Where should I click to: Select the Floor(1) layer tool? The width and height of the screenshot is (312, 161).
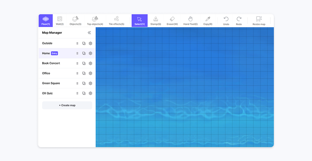46,21
